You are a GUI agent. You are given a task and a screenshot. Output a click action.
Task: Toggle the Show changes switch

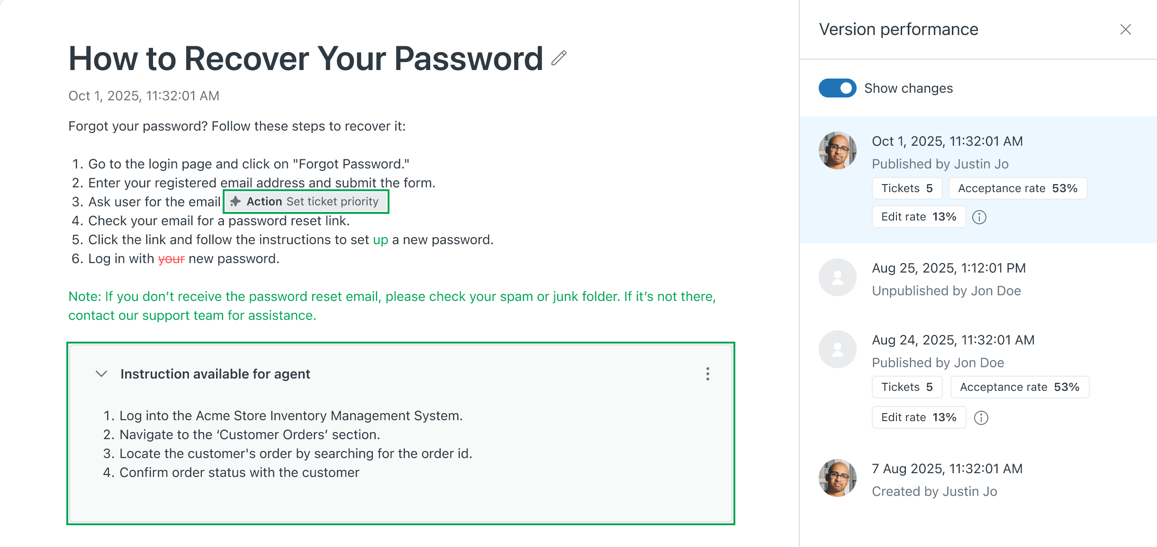pyautogui.click(x=837, y=88)
